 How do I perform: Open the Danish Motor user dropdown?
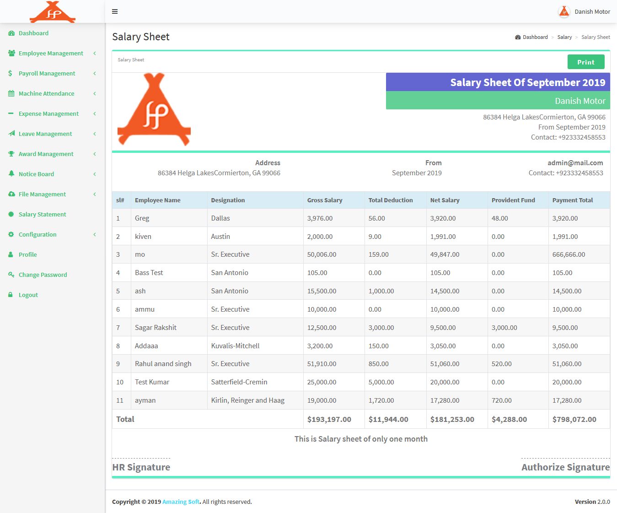click(585, 11)
